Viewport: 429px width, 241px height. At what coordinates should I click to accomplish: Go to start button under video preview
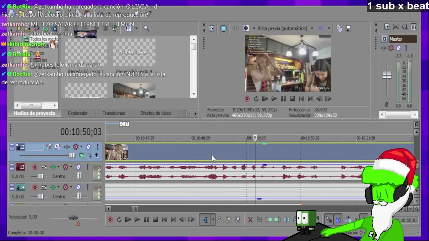point(301,99)
